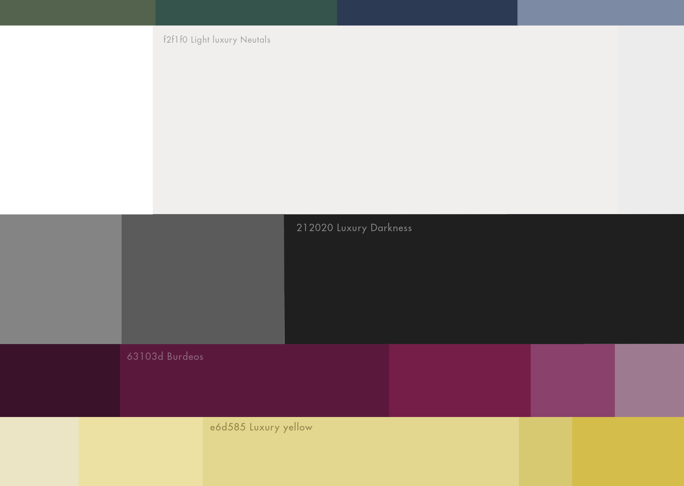The height and width of the screenshot is (486, 684).
Task: Click the '212020 Luxury Darkness' label
Action: click(x=354, y=228)
